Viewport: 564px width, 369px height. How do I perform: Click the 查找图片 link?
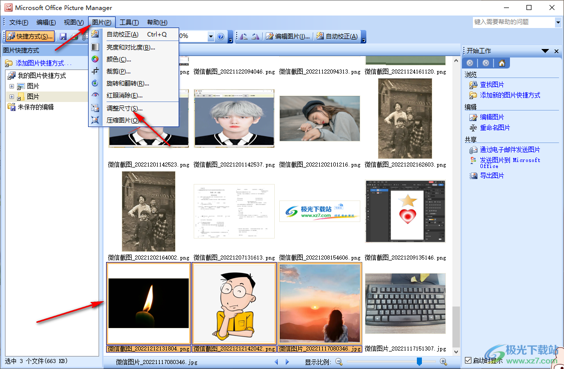492,85
